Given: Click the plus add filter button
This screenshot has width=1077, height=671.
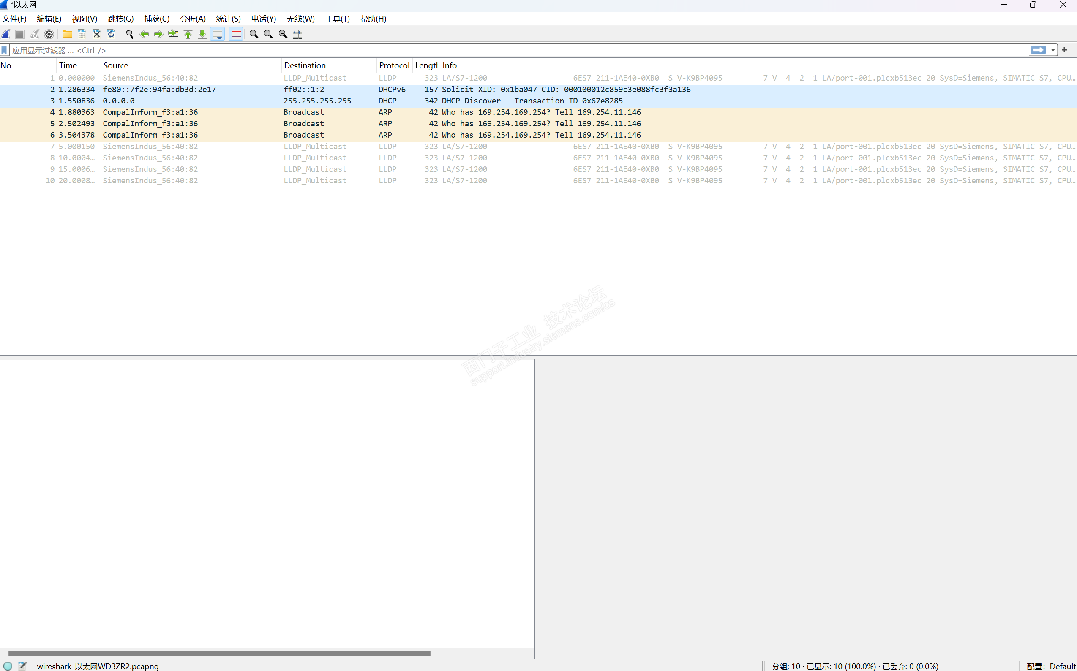Looking at the screenshot, I should point(1064,50).
